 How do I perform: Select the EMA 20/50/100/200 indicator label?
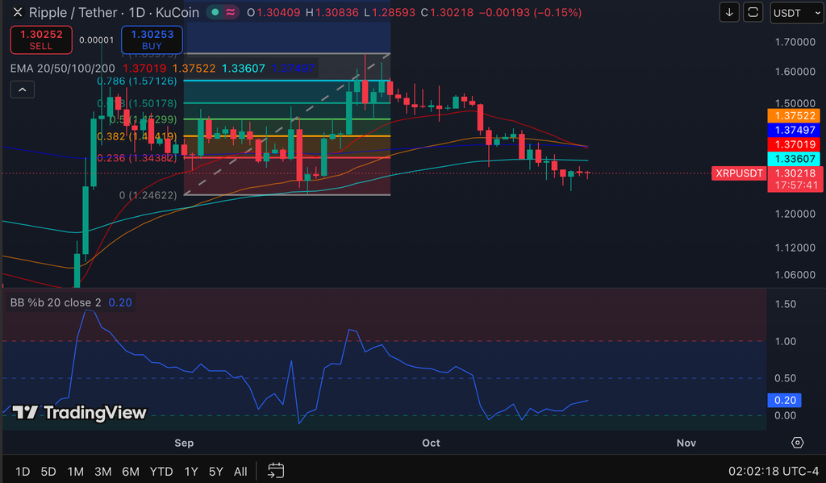(62, 69)
